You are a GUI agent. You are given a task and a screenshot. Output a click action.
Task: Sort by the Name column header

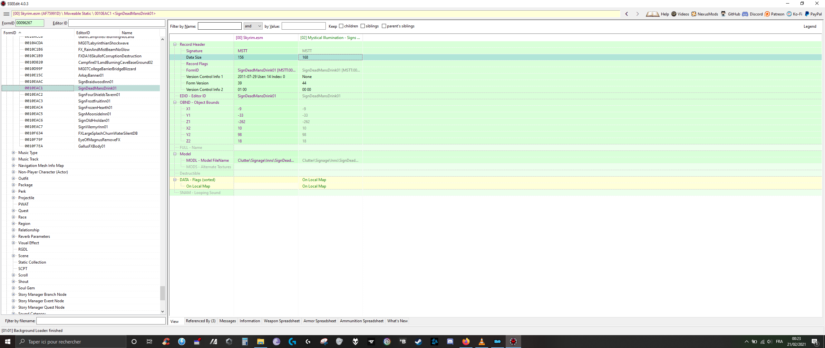(x=140, y=33)
